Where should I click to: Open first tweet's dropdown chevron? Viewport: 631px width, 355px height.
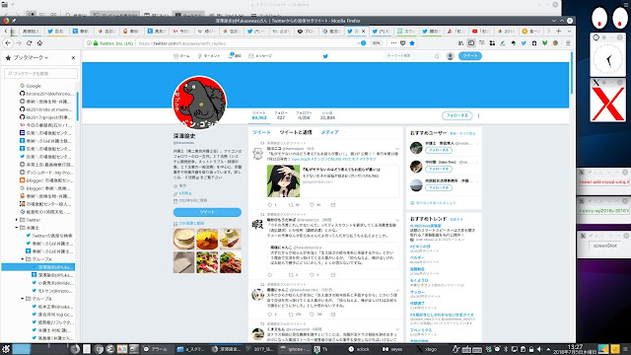tap(397, 149)
